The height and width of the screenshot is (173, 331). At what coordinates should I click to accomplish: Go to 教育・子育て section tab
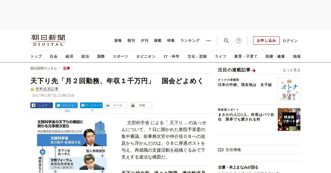pos(246,56)
